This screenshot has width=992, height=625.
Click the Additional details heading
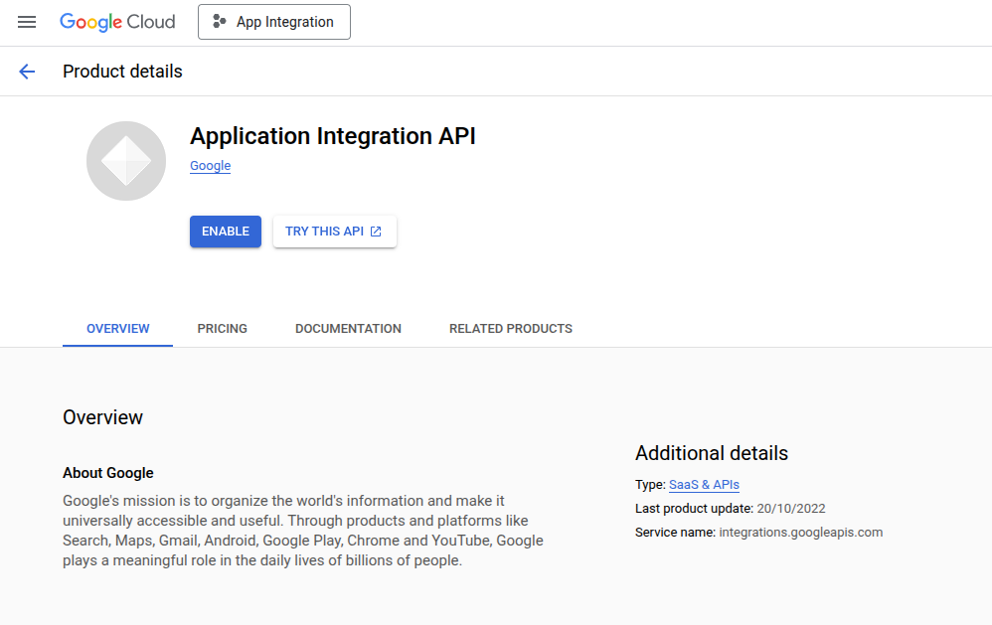click(711, 453)
